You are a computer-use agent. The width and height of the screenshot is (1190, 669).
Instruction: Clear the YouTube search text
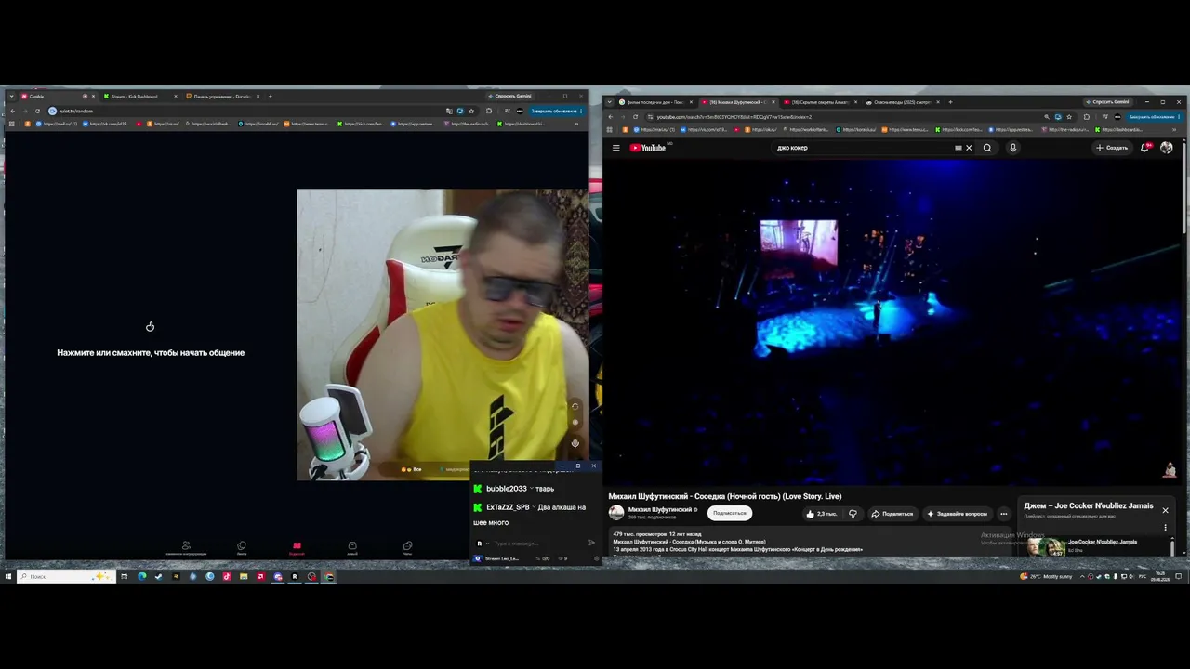pos(969,148)
